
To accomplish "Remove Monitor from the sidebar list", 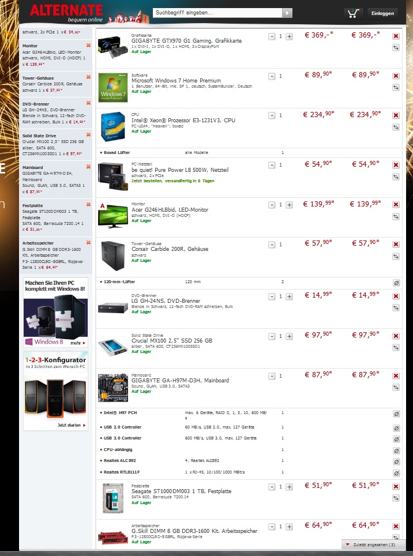I will coord(88,45).
